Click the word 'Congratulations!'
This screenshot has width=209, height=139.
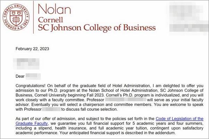(31, 86)
